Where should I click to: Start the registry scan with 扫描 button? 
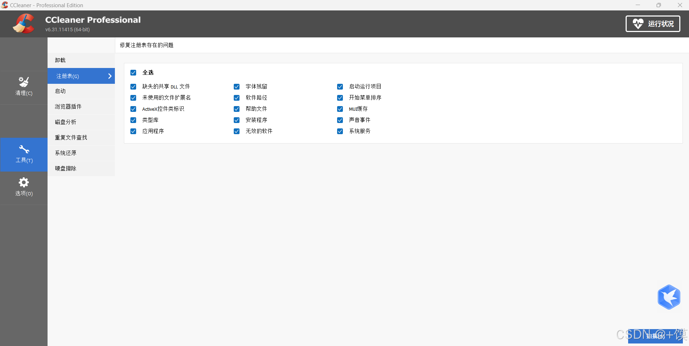[655, 336]
